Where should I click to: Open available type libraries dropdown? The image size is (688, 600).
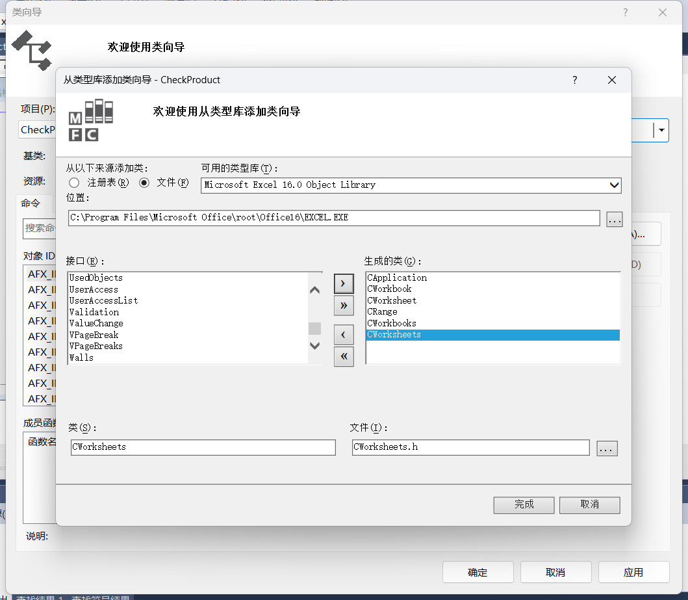(x=615, y=185)
